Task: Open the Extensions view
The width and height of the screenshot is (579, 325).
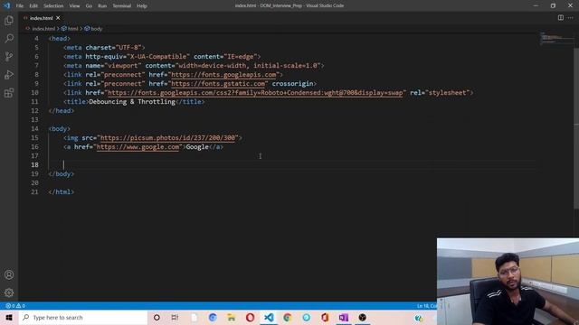Action: 9,93
